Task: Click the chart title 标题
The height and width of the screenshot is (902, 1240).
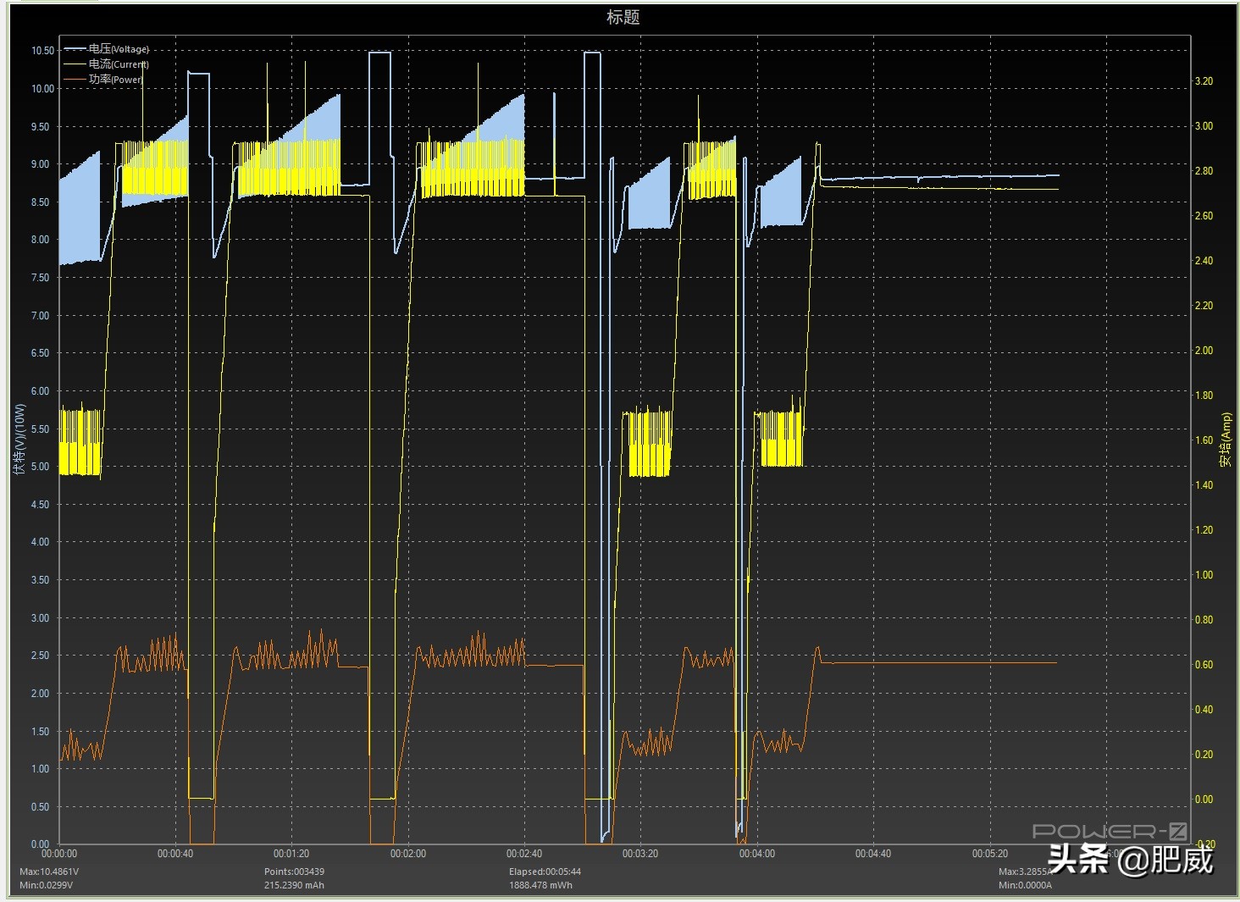Action: coord(623,17)
